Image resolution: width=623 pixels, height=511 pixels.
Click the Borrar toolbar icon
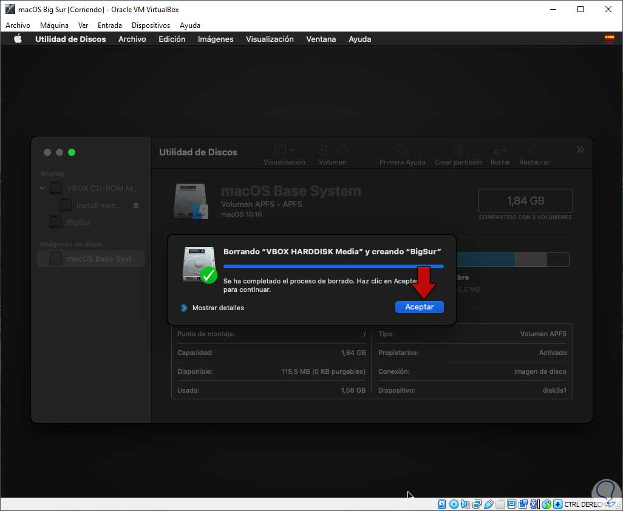(x=500, y=150)
